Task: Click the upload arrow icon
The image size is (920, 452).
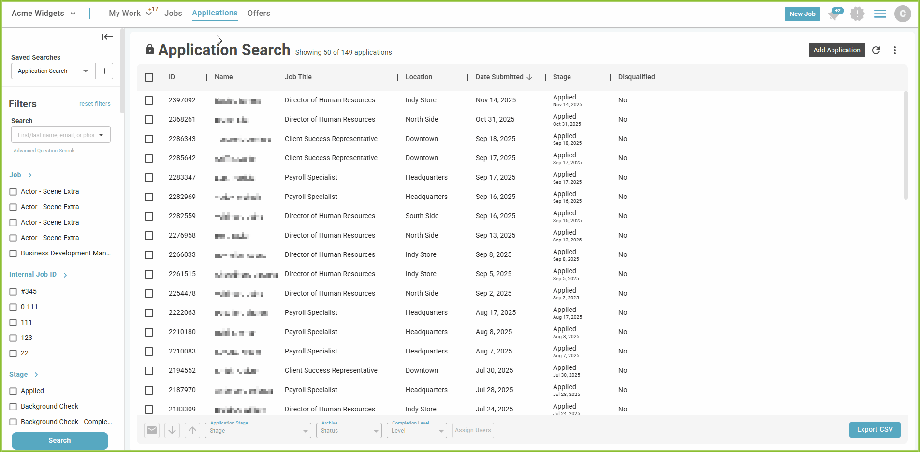Action: [x=192, y=430]
